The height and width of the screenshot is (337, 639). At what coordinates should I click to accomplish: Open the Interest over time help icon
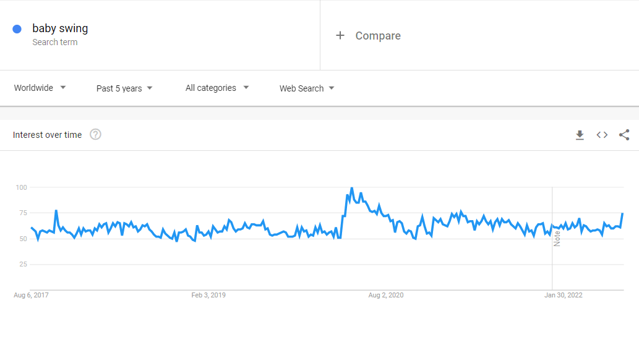pyautogui.click(x=95, y=135)
